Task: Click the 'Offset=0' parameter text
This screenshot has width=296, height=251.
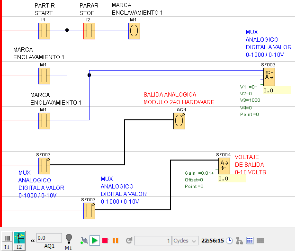Action: click(x=194, y=179)
